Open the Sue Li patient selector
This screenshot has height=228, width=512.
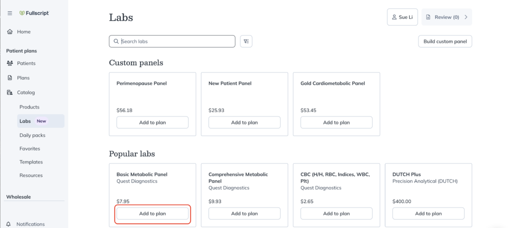pos(402,17)
